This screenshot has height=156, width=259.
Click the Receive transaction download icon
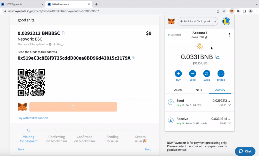pos(171,120)
